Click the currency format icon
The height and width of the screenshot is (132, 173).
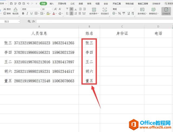[114, 13]
